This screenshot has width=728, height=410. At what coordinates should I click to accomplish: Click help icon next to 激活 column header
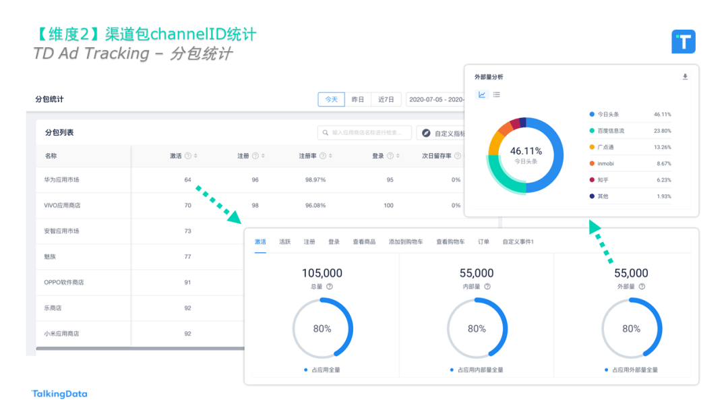[x=188, y=156]
